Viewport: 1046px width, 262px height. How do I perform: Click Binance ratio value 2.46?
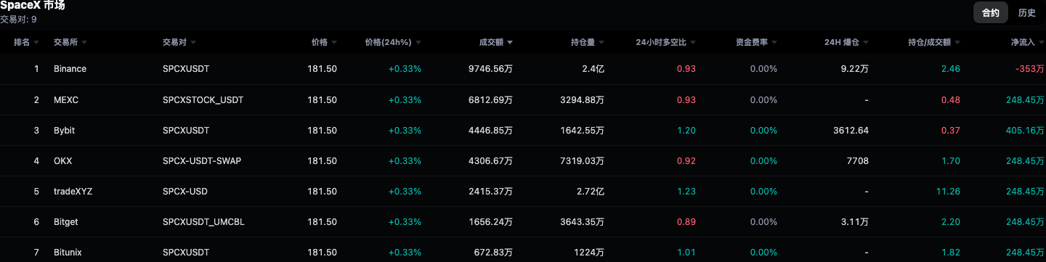point(950,69)
